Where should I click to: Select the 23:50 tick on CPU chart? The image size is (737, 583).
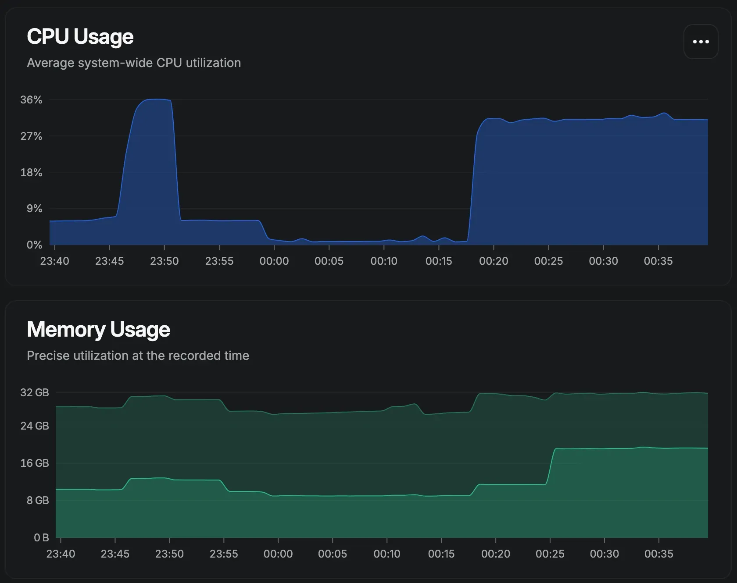[165, 261]
